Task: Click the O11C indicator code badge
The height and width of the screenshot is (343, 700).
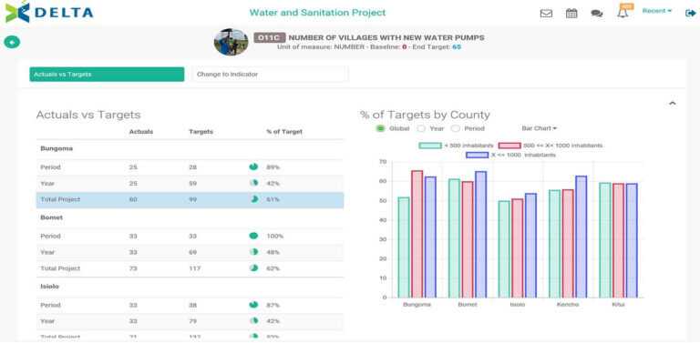Action: 269,38
